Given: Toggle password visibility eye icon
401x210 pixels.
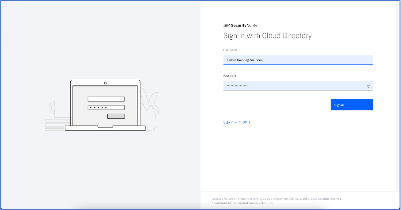Looking at the screenshot, I should point(368,86).
